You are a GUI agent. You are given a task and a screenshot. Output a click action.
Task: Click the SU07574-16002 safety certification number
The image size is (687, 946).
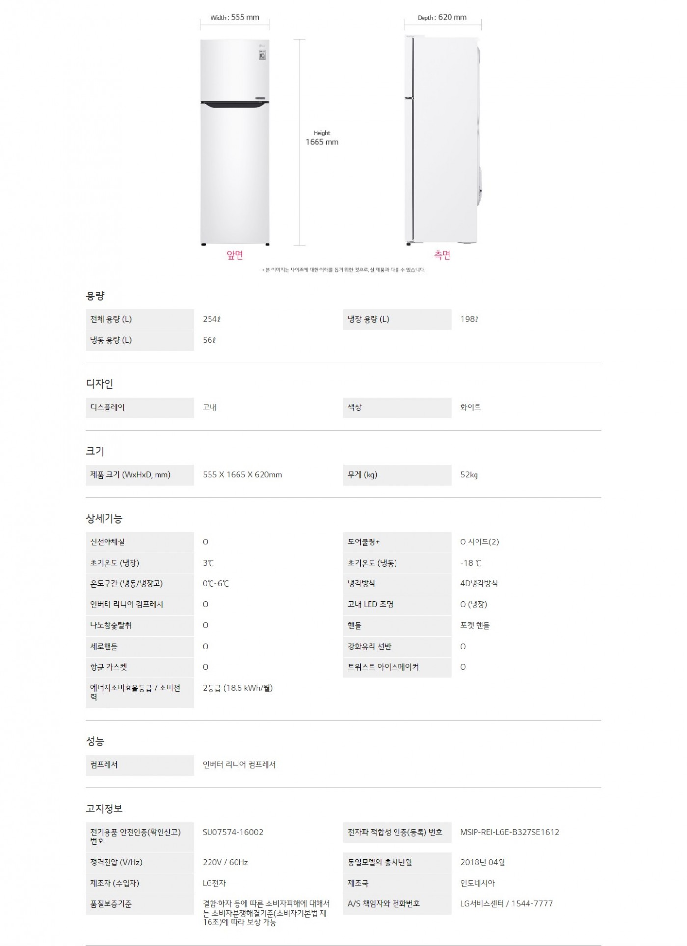click(233, 832)
